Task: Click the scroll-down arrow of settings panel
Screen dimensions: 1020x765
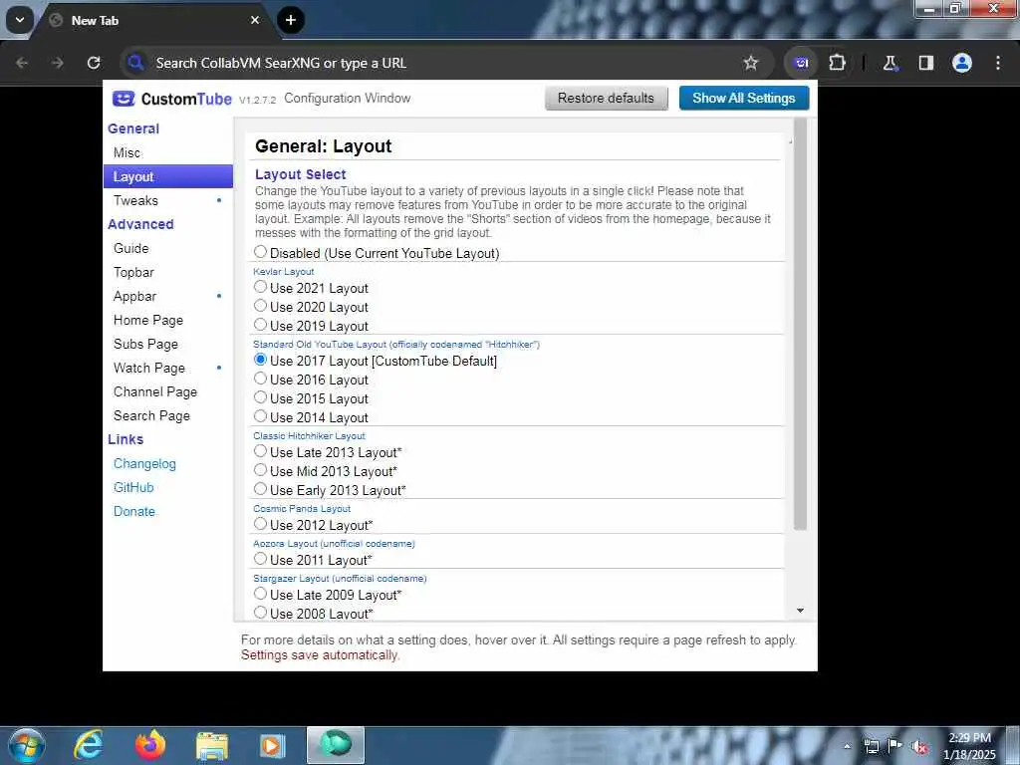Action: [800, 611]
